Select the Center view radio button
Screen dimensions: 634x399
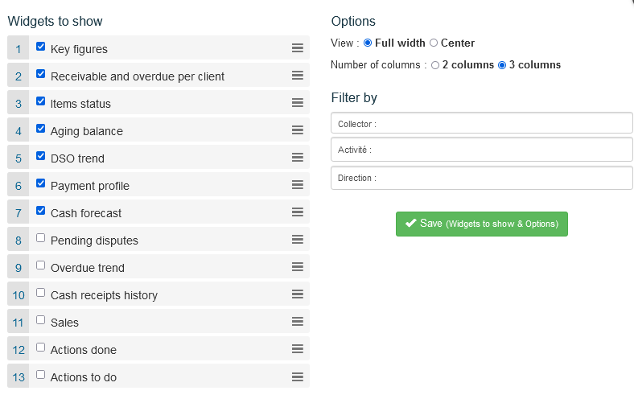(x=434, y=43)
